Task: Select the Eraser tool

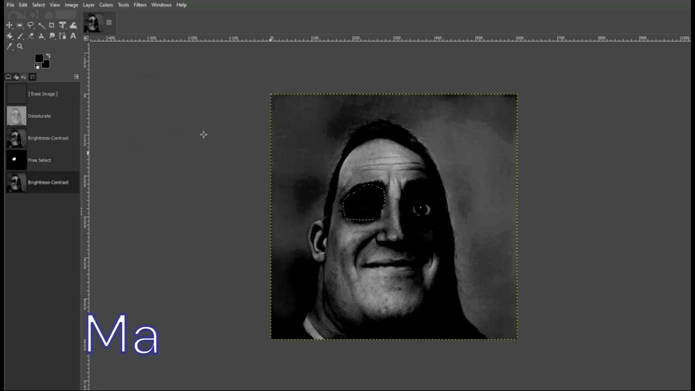Action: pyautogui.click(x=30, y=36)
